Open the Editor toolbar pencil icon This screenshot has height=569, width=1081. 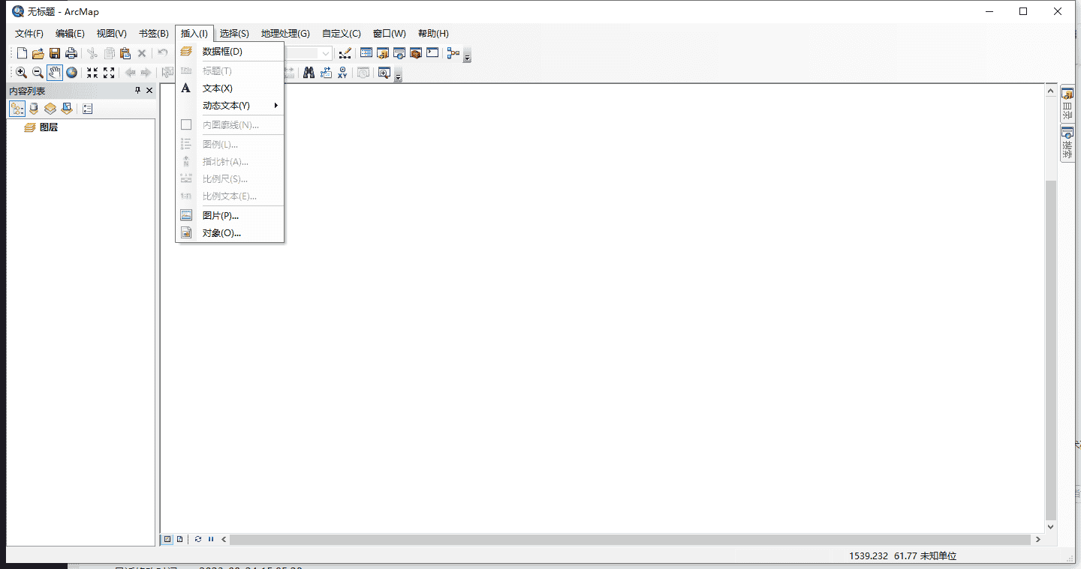(345, 53)
